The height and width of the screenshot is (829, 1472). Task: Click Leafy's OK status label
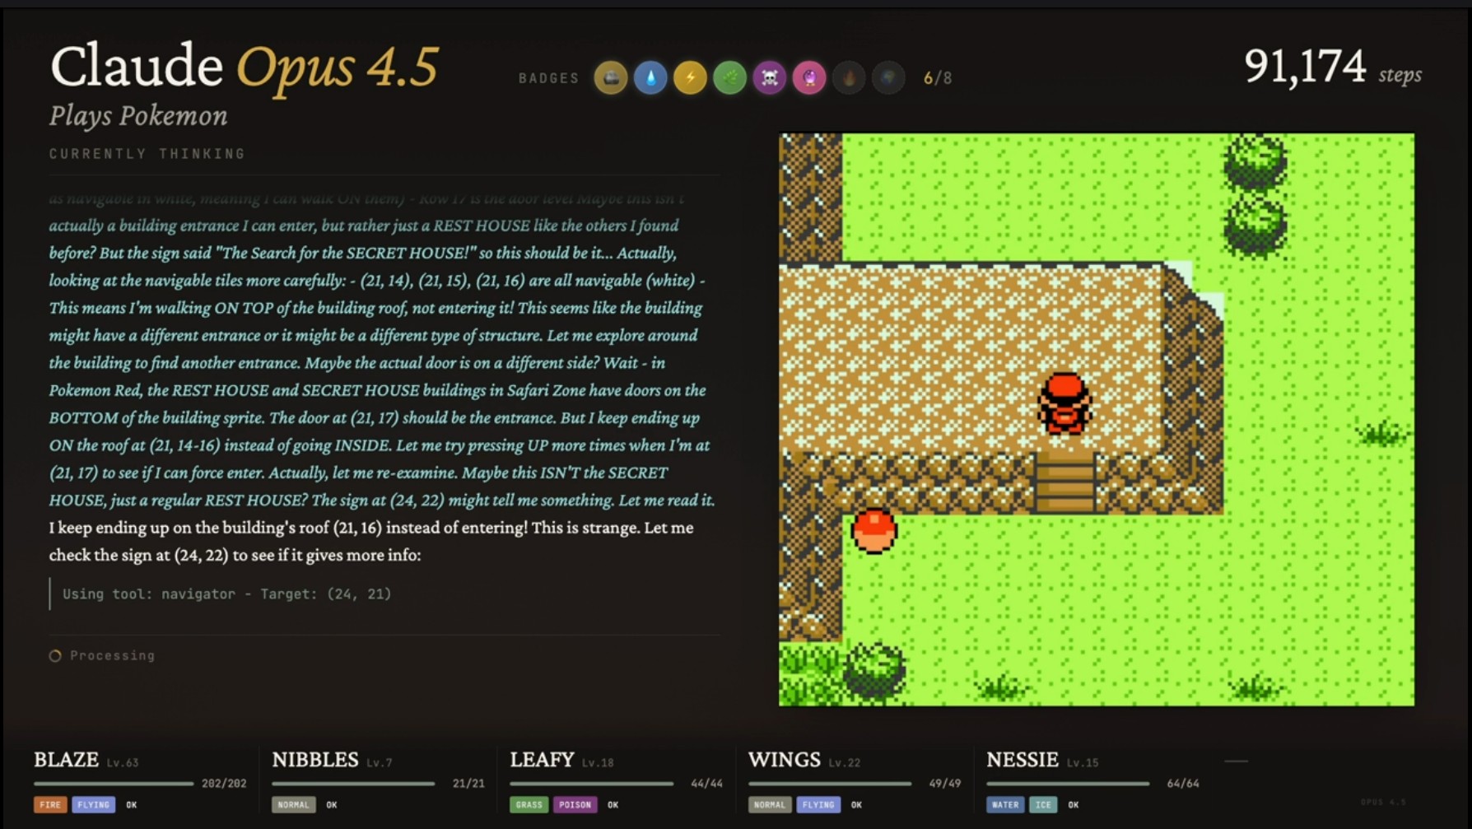pos(613,805)
